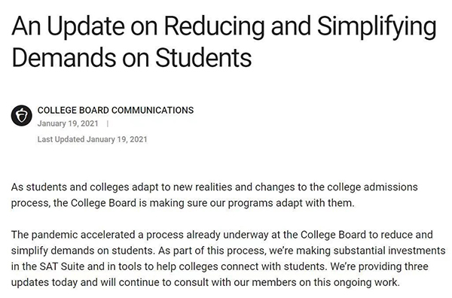Click the phrase "consult with our members"
Screen dimensions: 452x298
(235, 282)
